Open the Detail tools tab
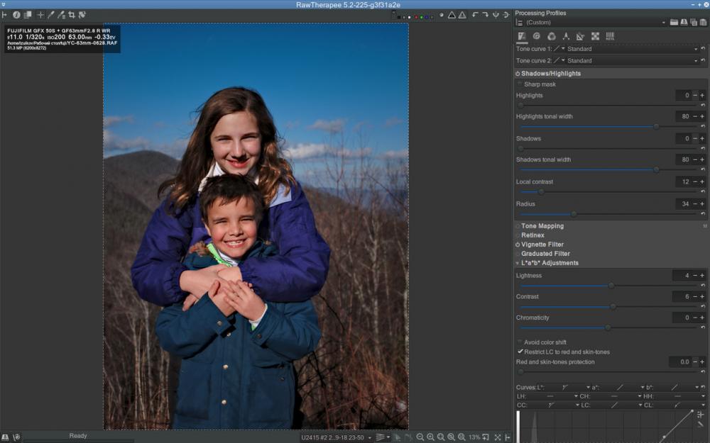The height and width of the screenshot is (443, 710). tap(537, 36)
